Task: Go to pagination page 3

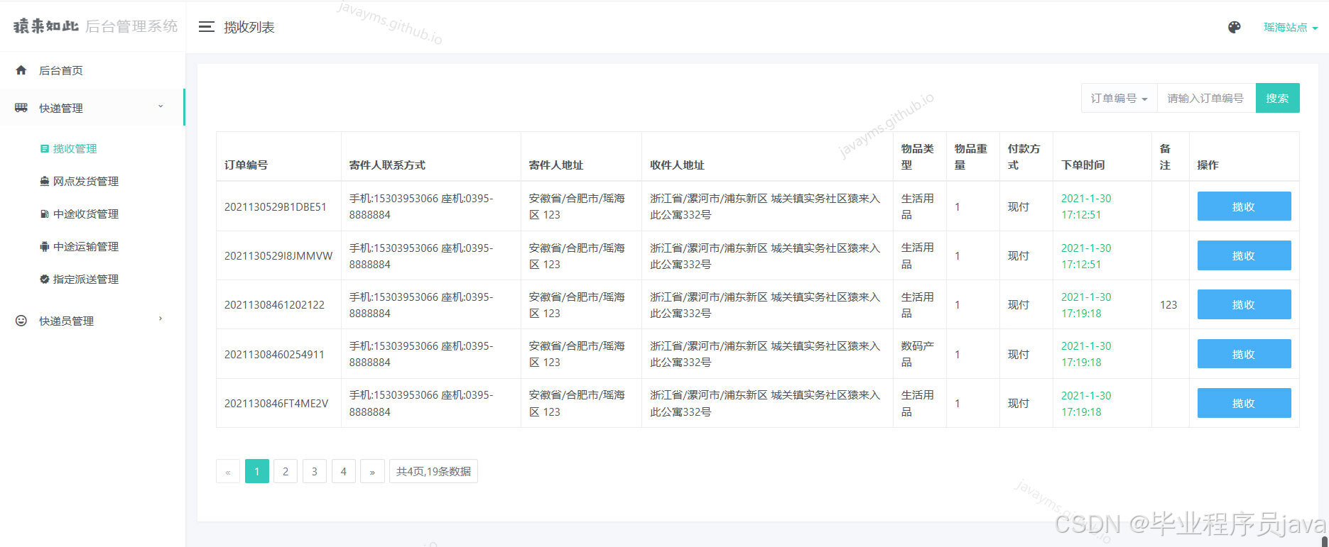Action: pos(315,471)
